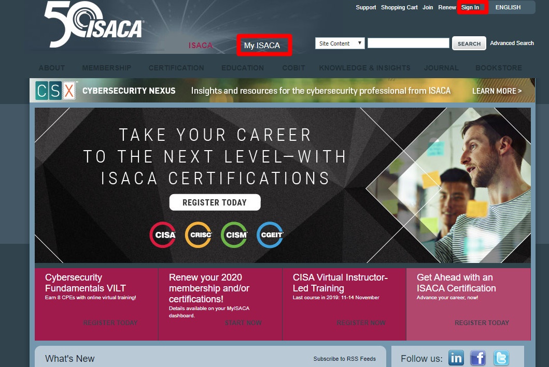Image resolution: width=549 pixels, height=367 pixels.
Task: Open the Twitter follow icon
Action: 501,358
